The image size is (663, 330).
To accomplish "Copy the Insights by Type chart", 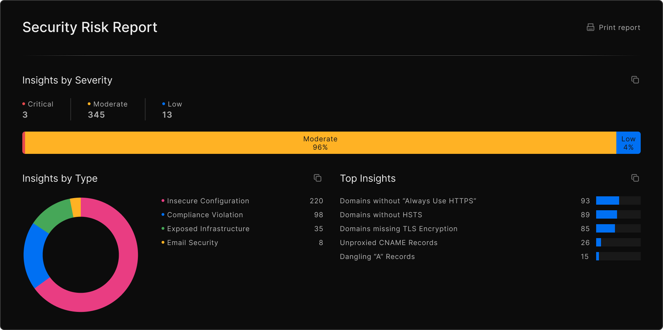I will point(317,178).
